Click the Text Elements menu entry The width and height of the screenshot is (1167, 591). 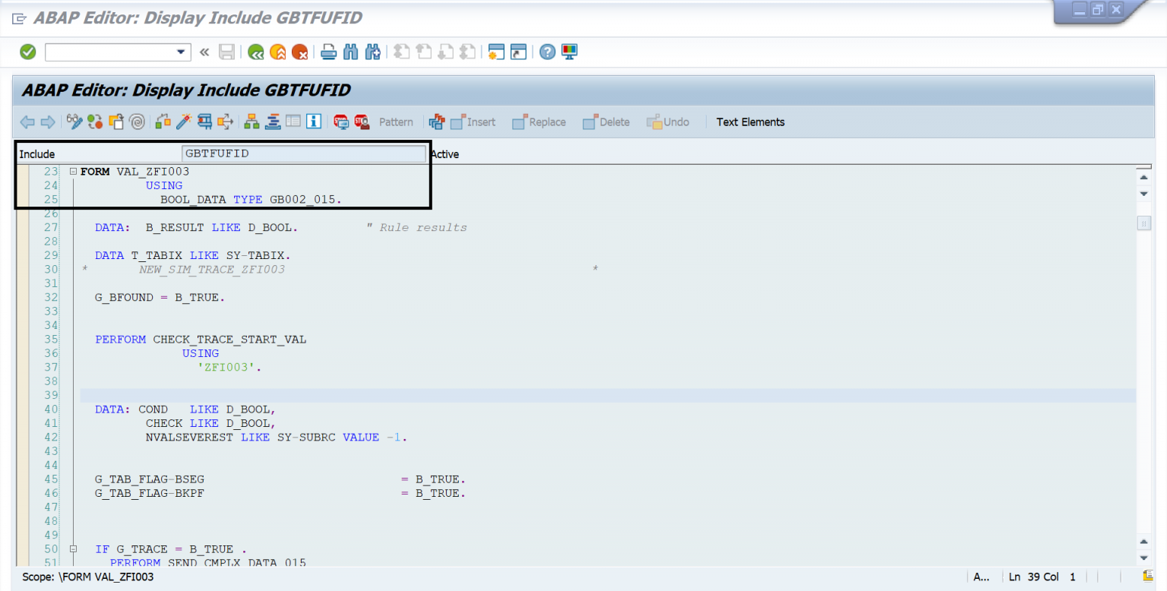pos(750,122)
